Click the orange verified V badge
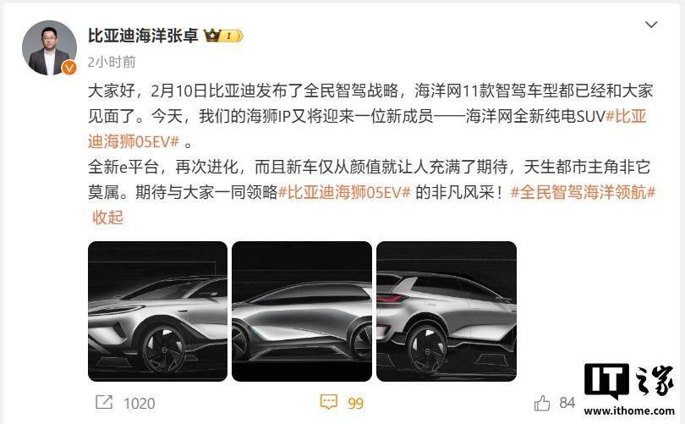This screenshot has height=424, width=685. coord(69,68)
